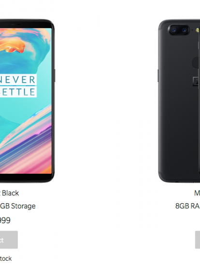Click the grey button under 8GB RAM model
Viewport: 200px width, 267px height.
point(198,239)
